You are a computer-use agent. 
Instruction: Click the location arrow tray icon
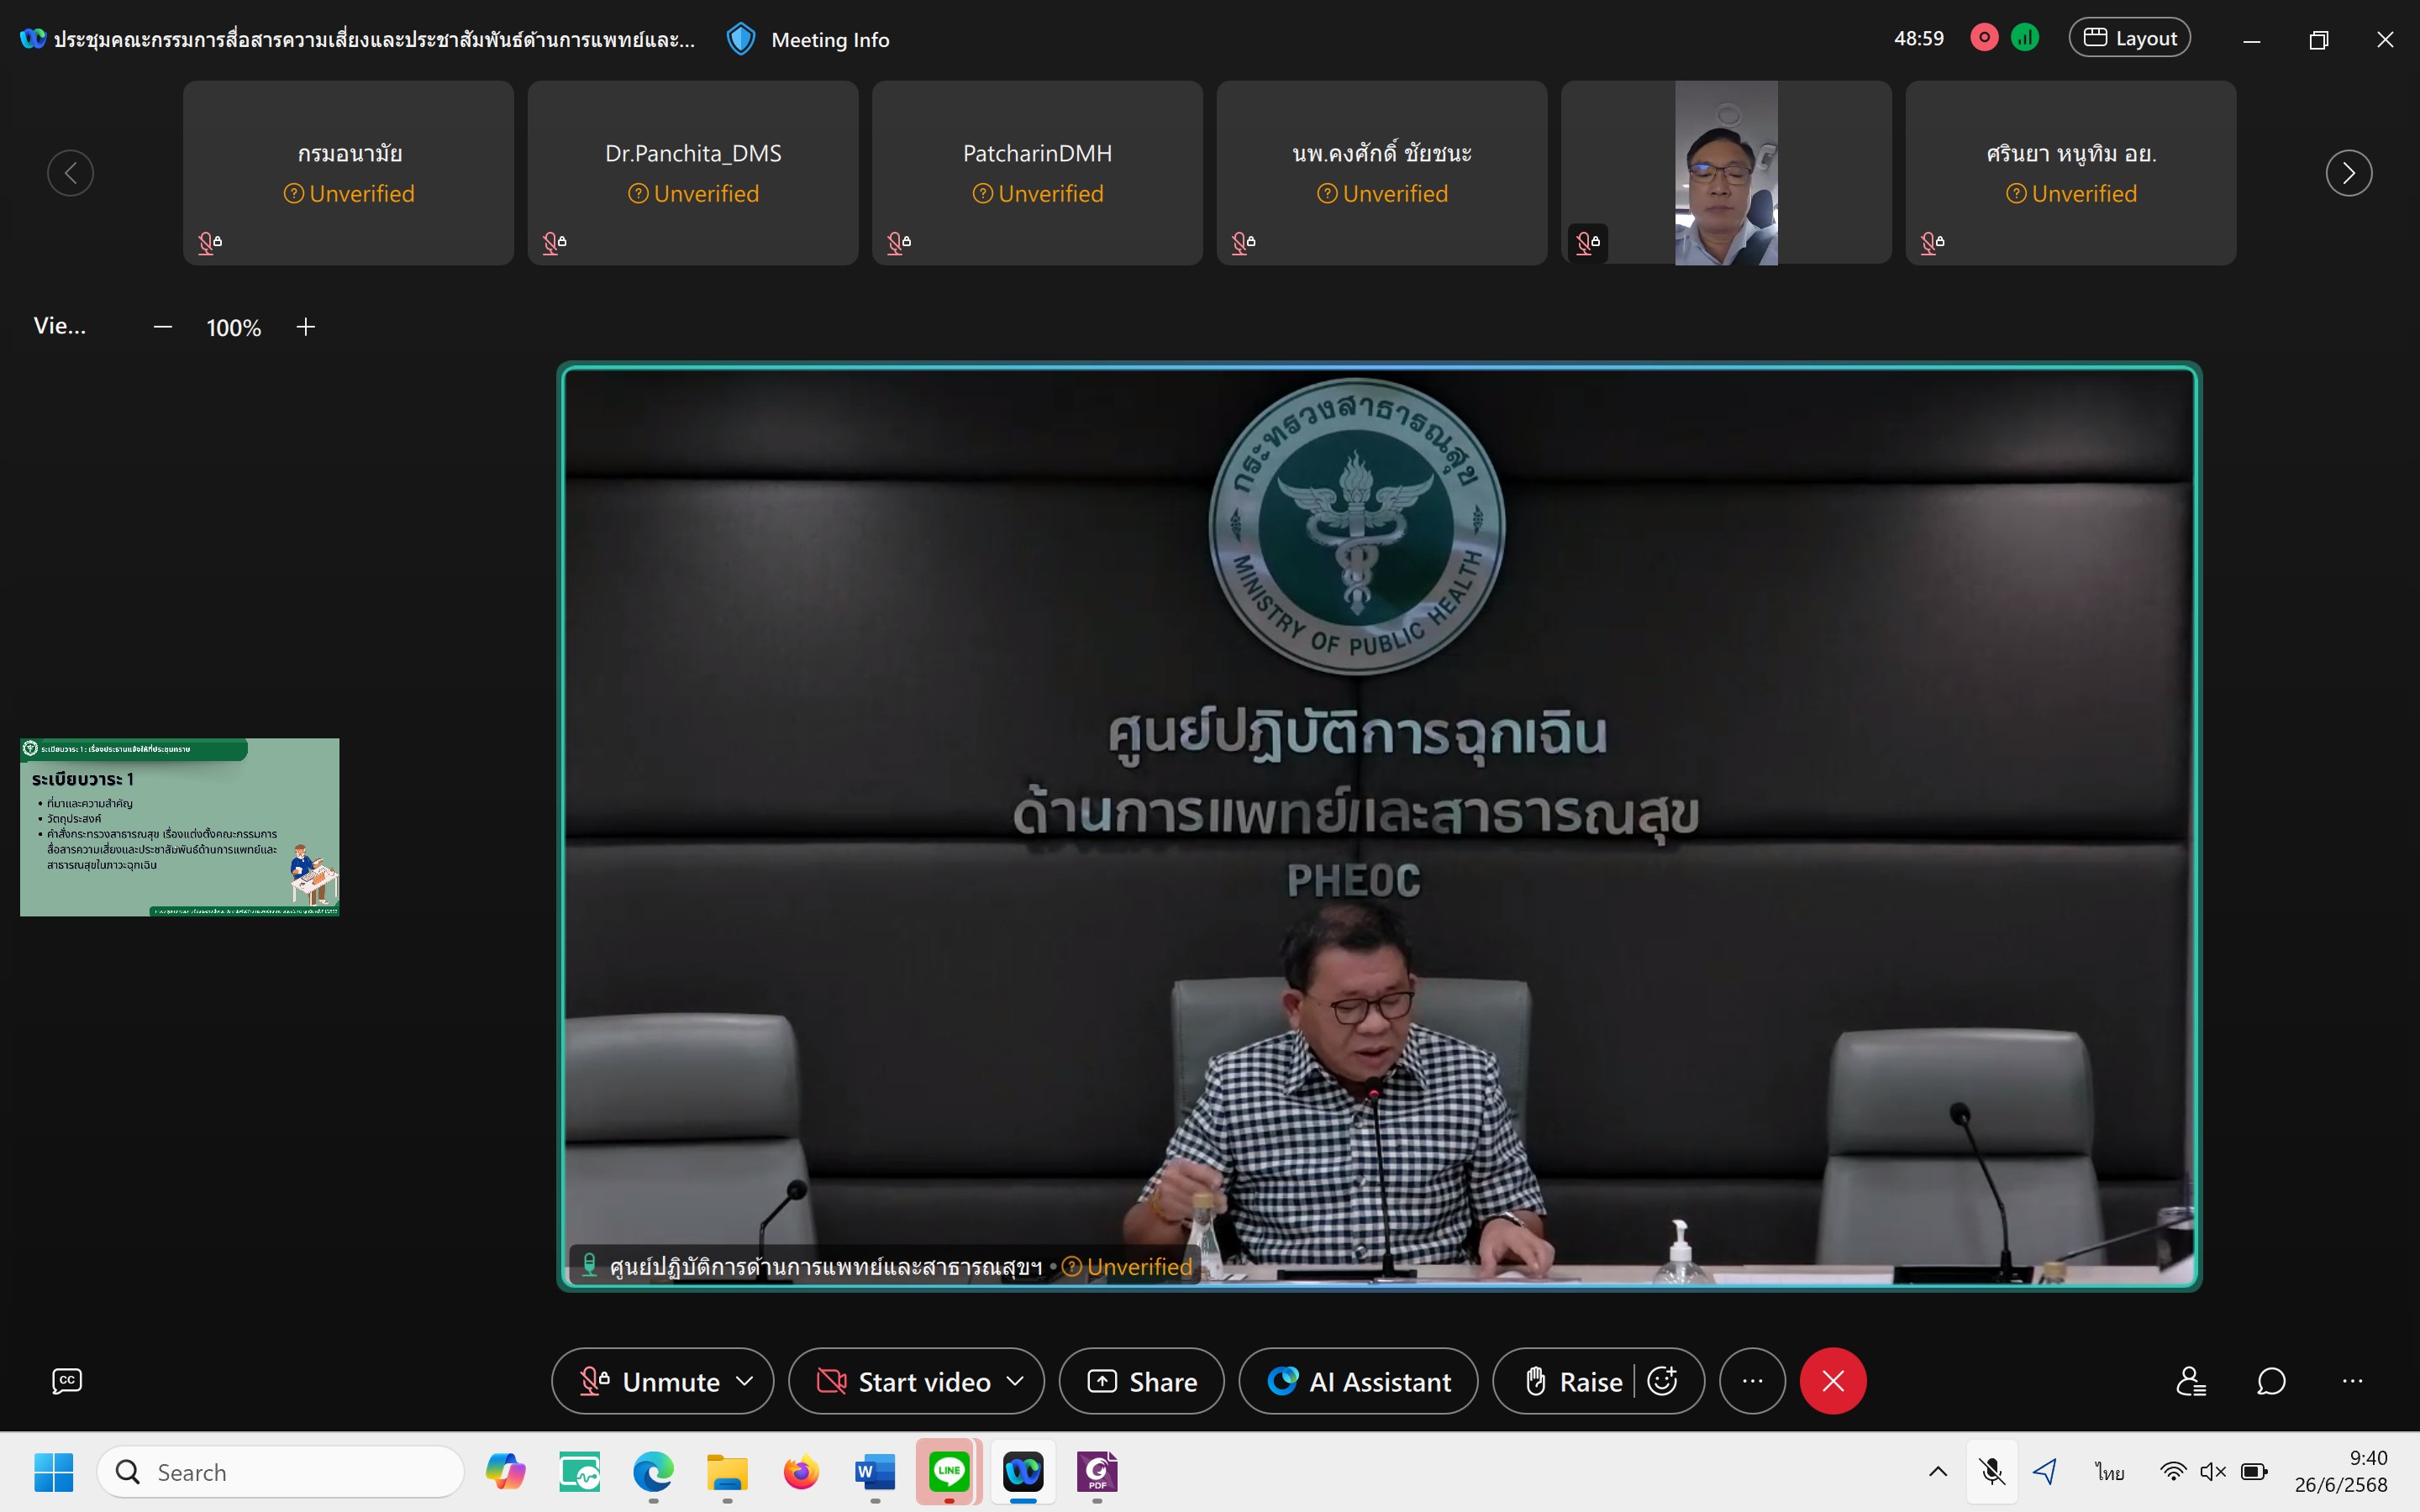pyautogui.click(x=2044, y=1471)
